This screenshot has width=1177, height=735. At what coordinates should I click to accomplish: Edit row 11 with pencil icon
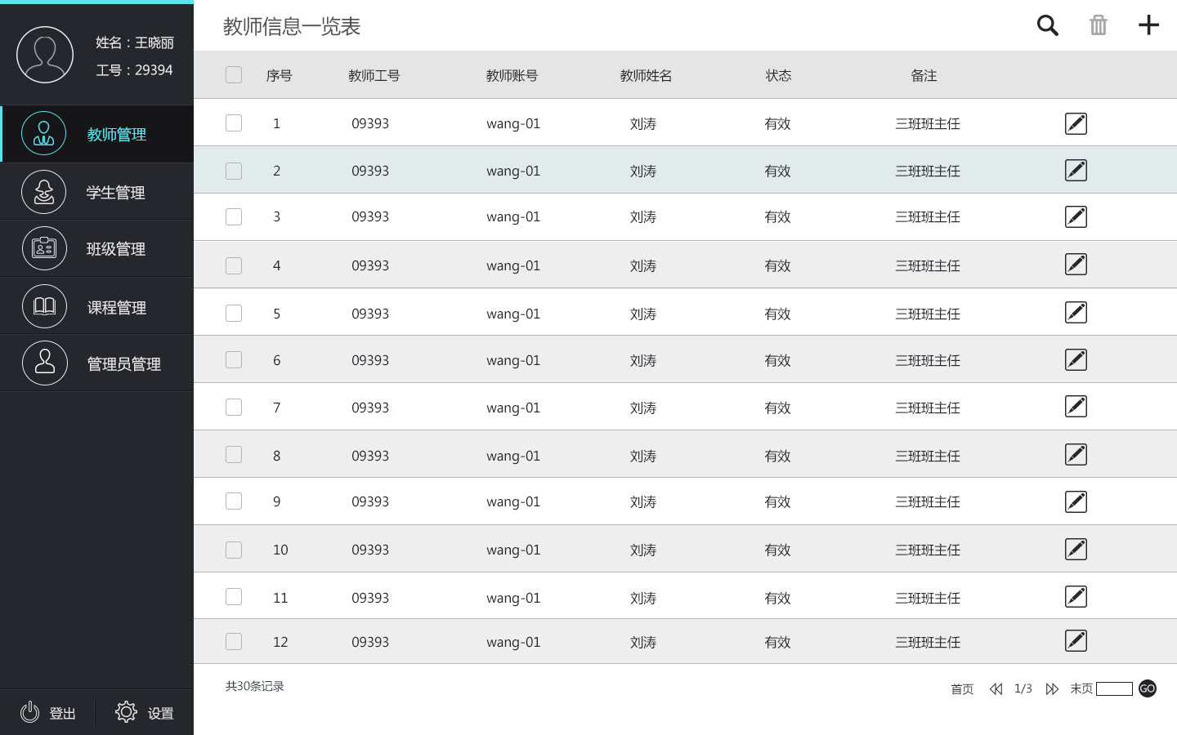click(1076, 596)
